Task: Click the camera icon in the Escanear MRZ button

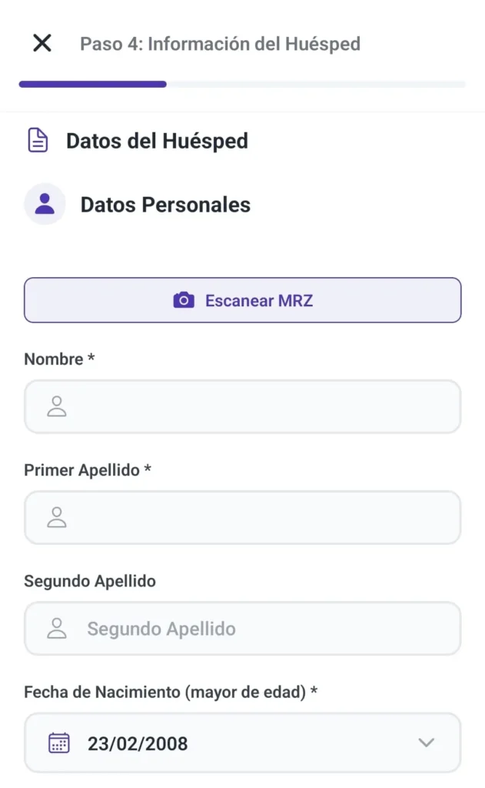Action: point(184,300)
